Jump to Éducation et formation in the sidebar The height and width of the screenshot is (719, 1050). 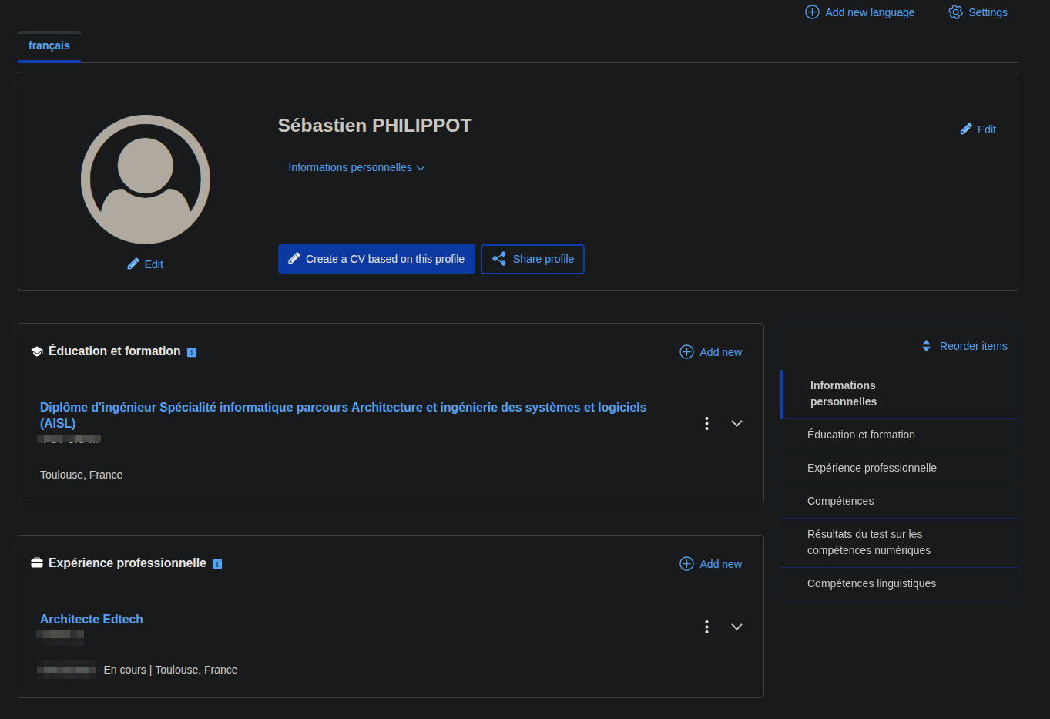click(900, 435)
